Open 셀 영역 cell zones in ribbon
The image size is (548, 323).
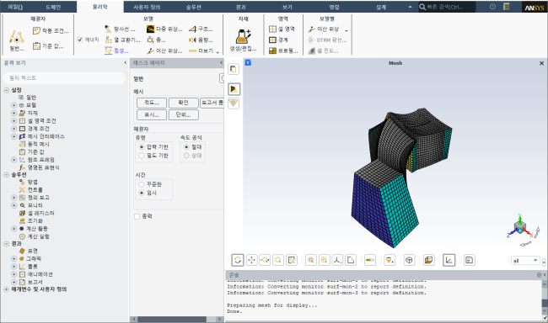coord(282,29)
